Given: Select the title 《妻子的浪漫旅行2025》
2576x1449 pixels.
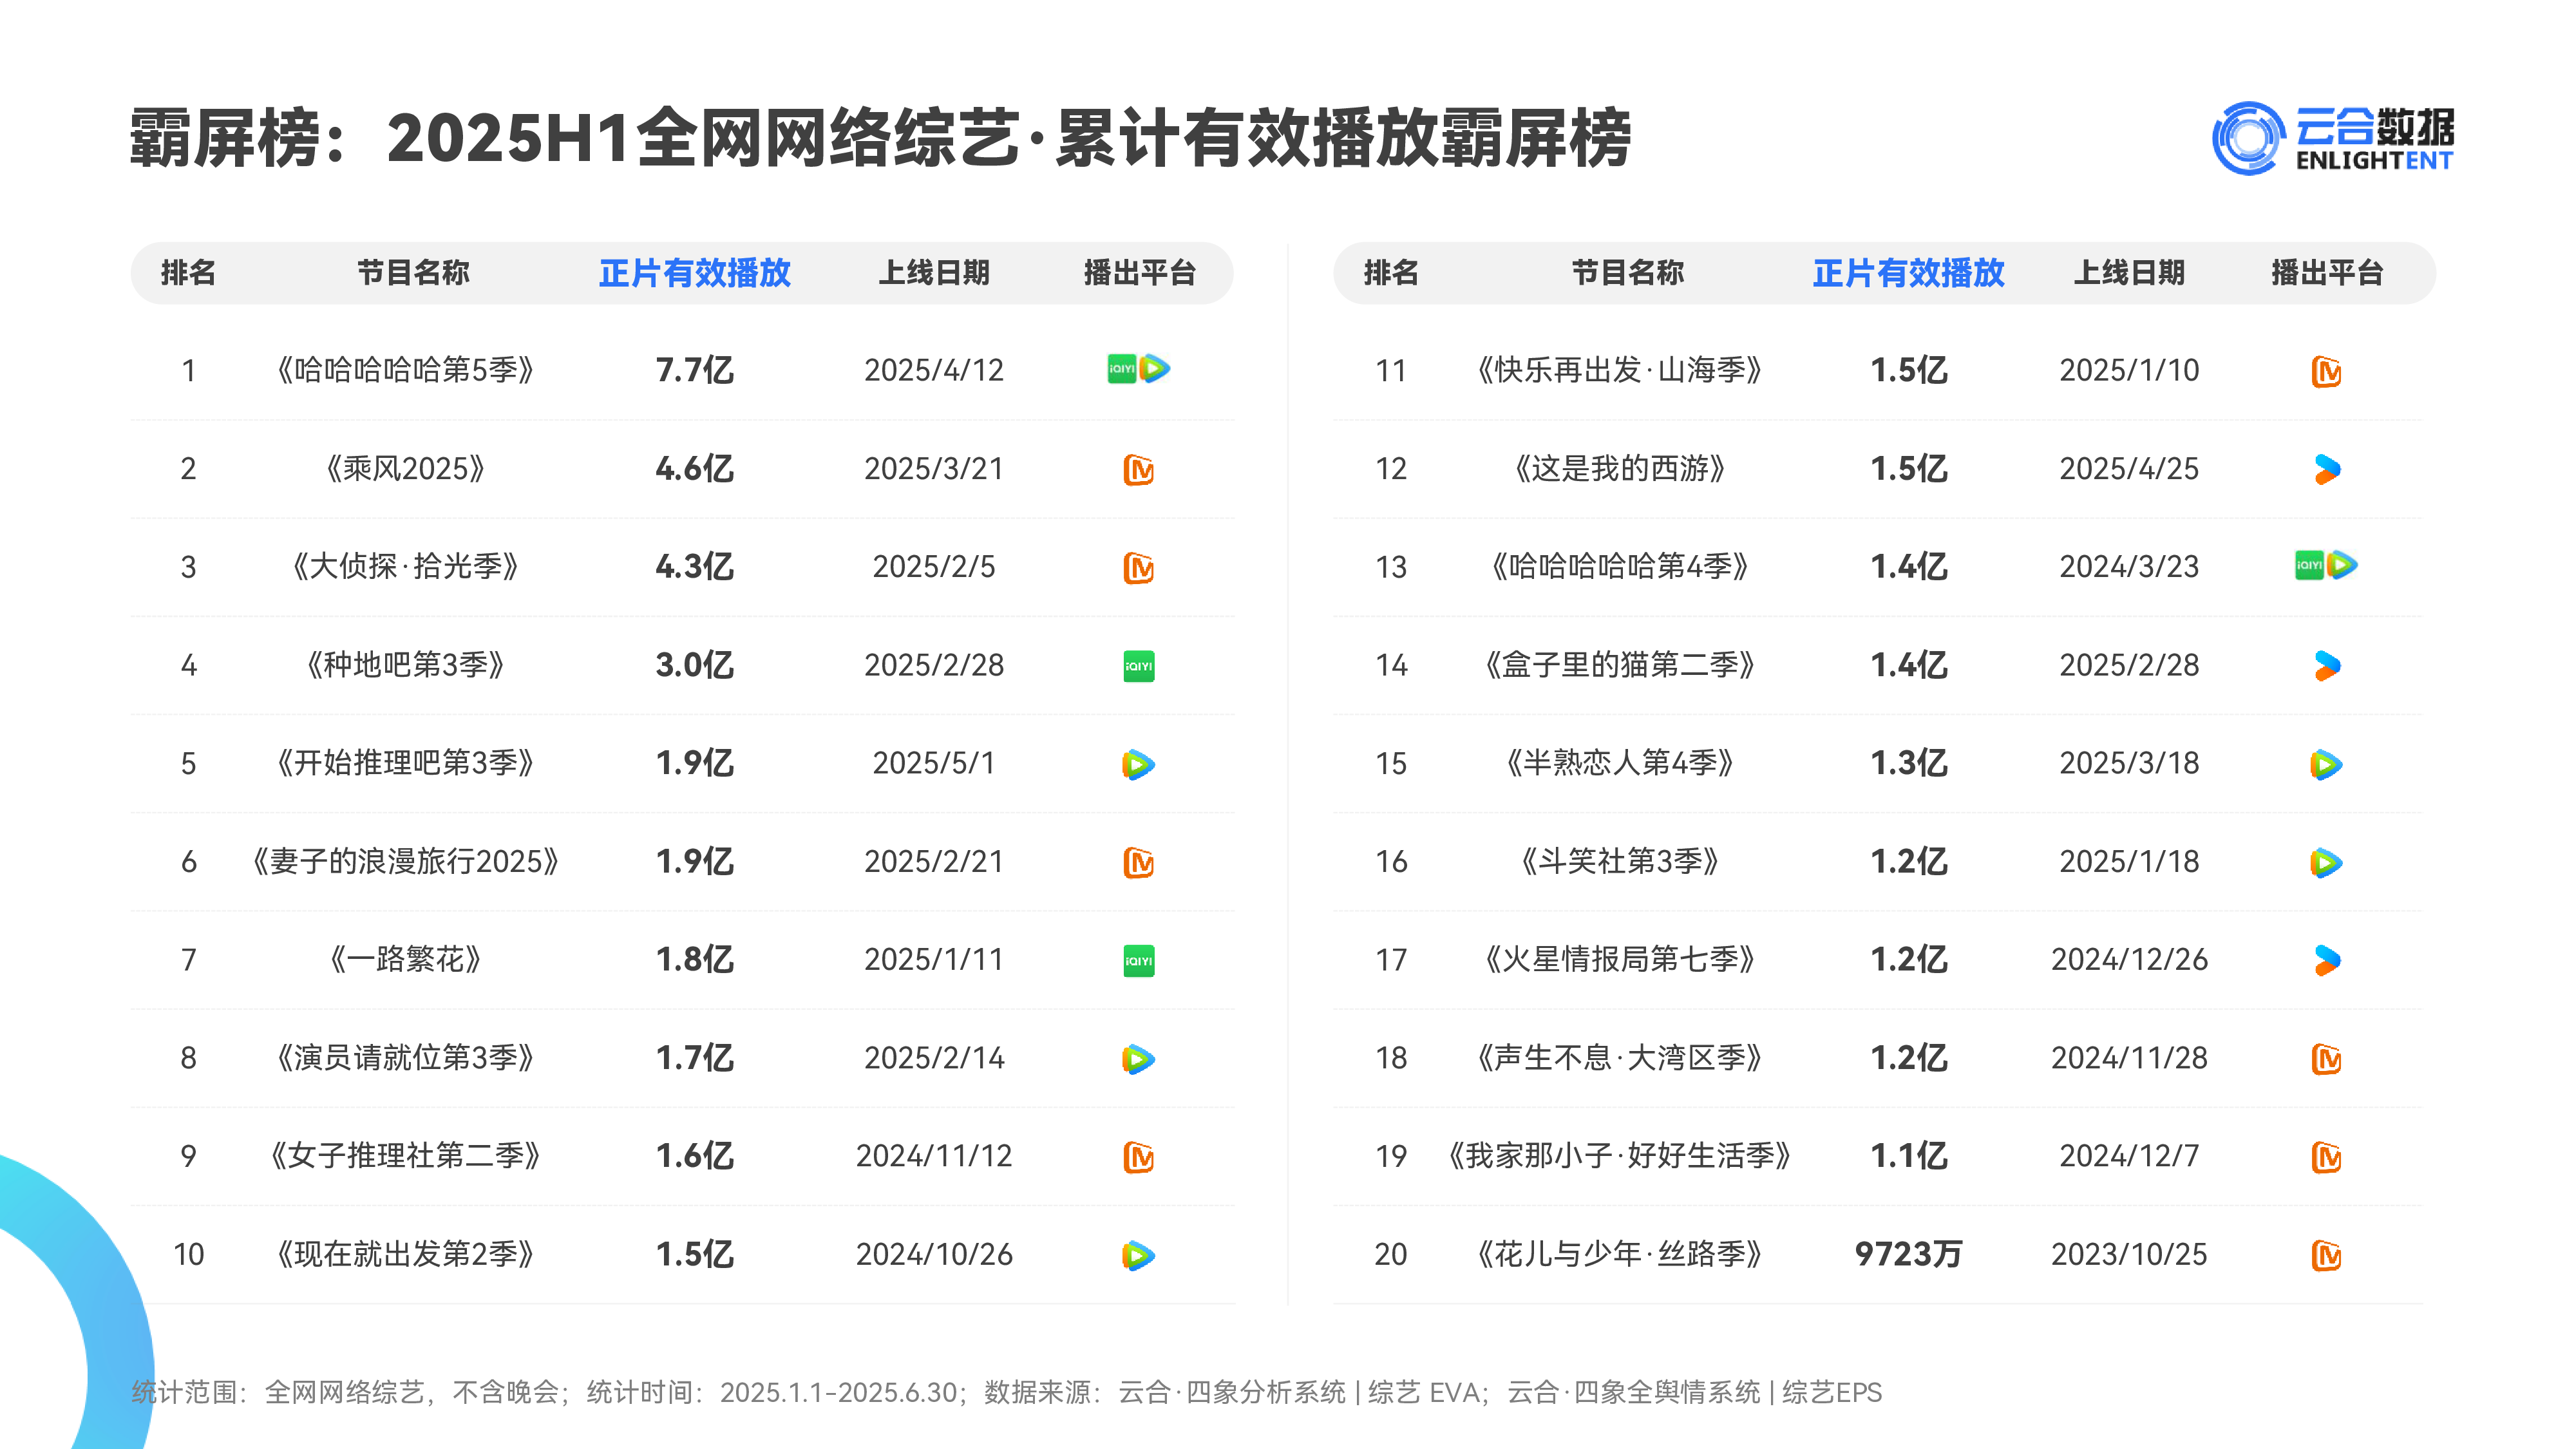Looking at the screenshot, I should point(405,861).
